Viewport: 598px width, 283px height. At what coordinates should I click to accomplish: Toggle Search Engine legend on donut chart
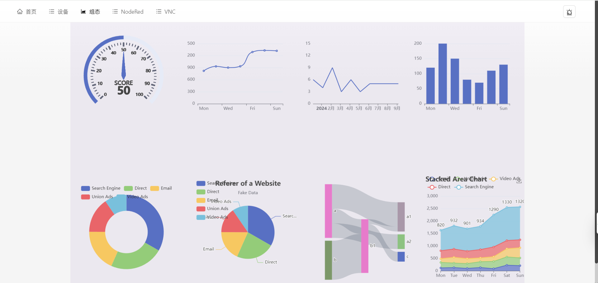101,188
